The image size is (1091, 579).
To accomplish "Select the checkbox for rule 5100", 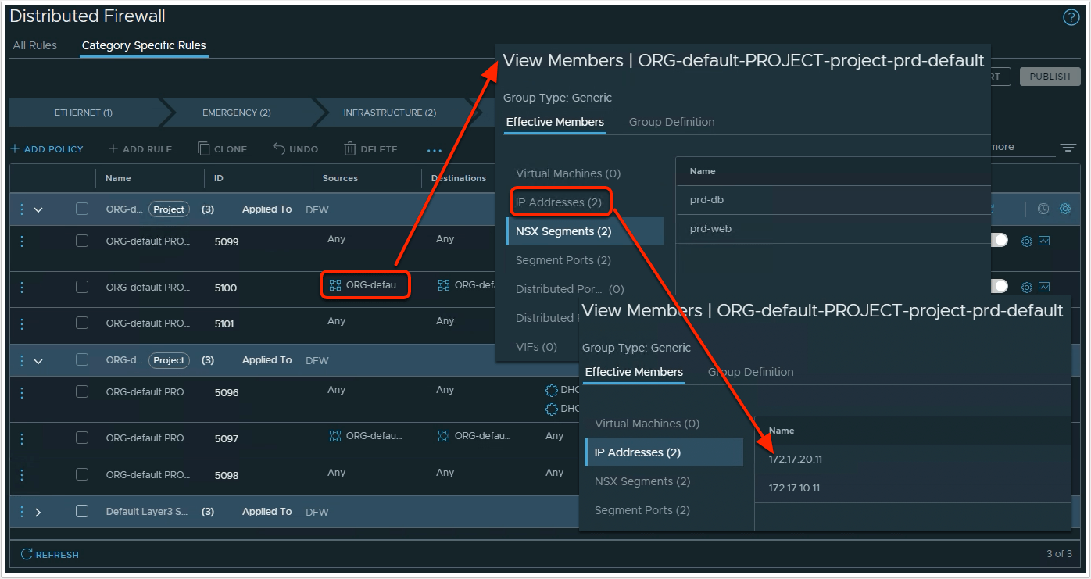I will pyautogui.click(x=82, y=287).
